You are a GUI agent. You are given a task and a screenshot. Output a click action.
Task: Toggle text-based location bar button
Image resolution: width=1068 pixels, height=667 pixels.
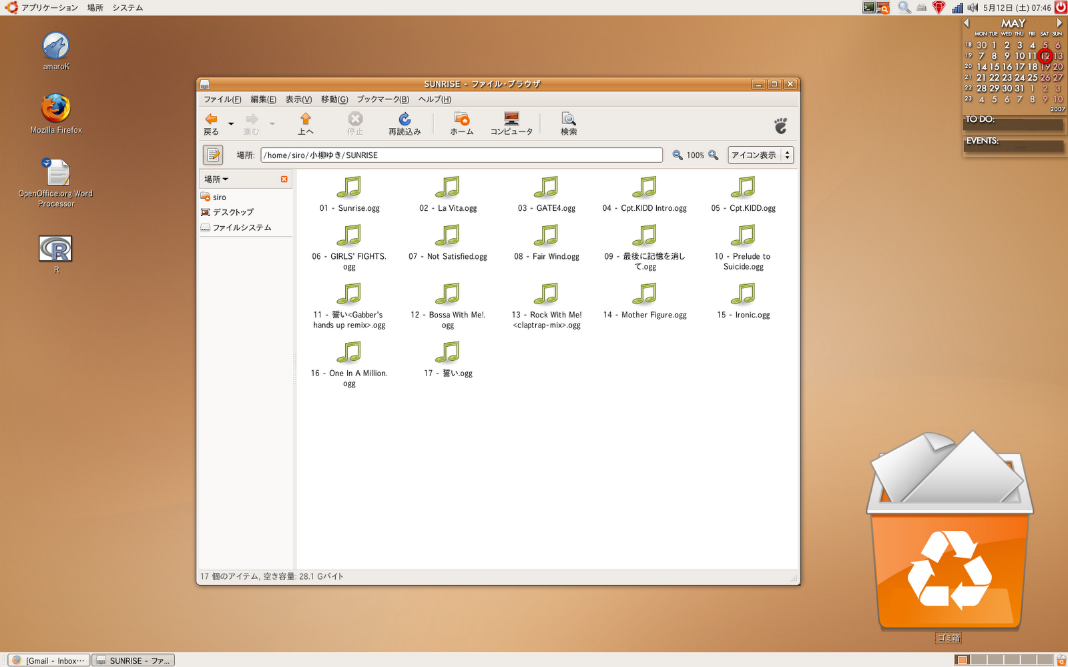click(x=213, y=155)
